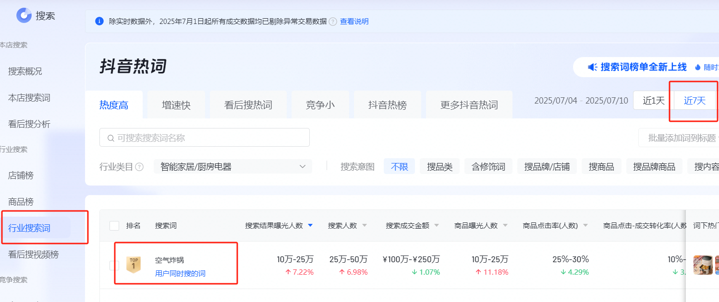The image size is (719, 302).
Task: Click the 搜索词榜单全新上线 banner
Action: tap(646, 67)
